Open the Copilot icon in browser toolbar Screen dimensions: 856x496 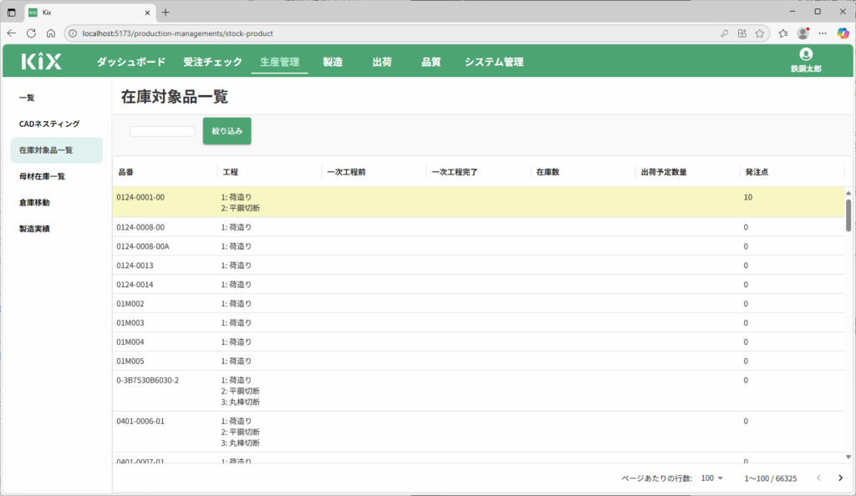pos(843,33)
